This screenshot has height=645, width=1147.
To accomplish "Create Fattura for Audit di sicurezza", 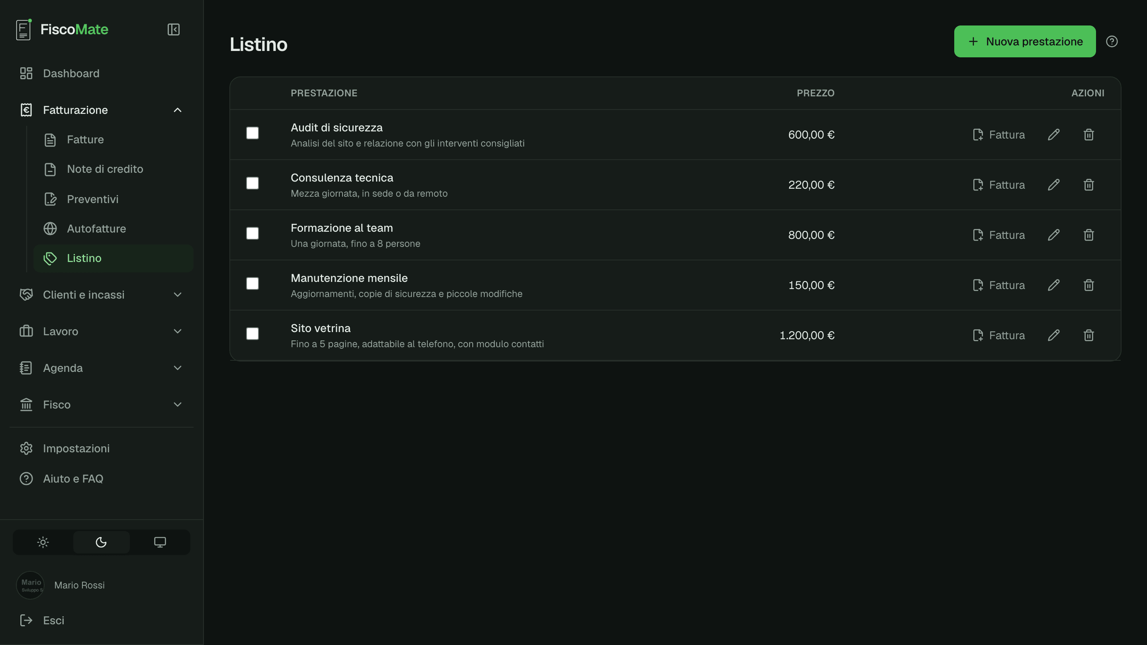I will tap(999, 135).
